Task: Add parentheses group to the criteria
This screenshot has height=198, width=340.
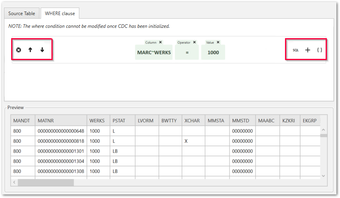Action: [x=319, y=50]
